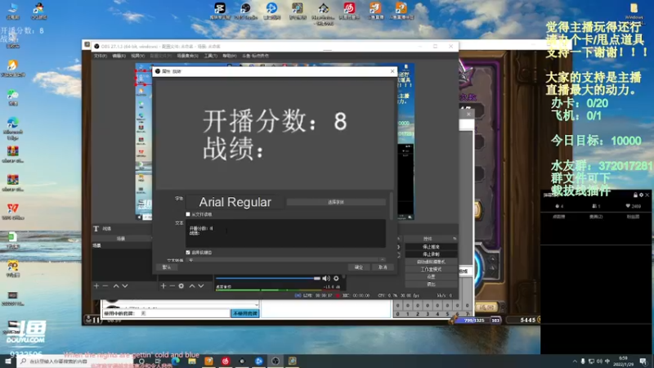Move source down with the sources down arrow

point(200,285)
